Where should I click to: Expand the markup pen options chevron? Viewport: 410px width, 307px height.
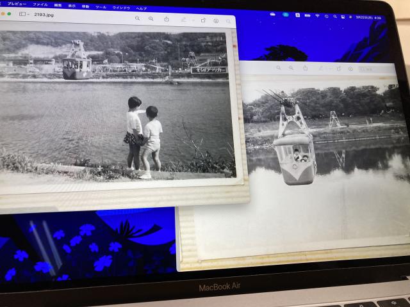click(x=191, y=20)
